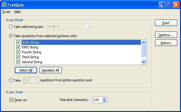The height and width of the screenshot is (112, 181).
Task: View exam History
Action: pyautogui.click(x=166, y=43)
